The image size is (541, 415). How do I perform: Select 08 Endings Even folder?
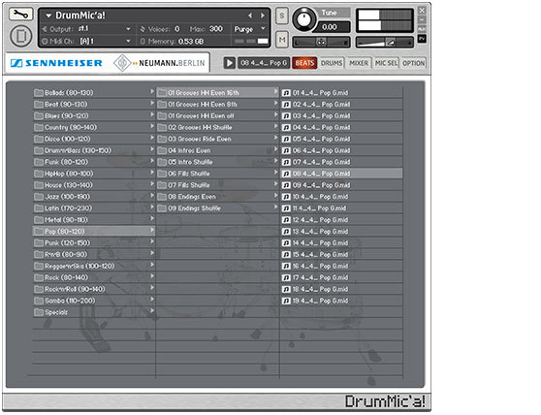point(217,197)
